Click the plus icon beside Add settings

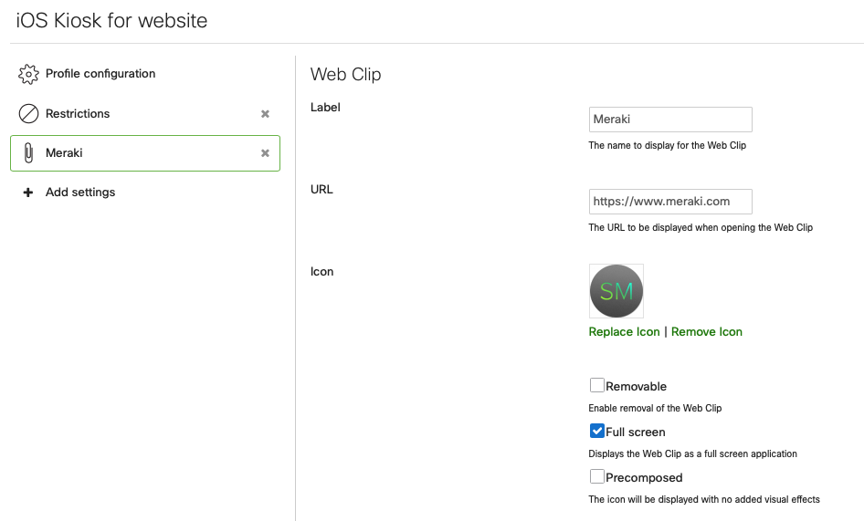coord(28,193)
